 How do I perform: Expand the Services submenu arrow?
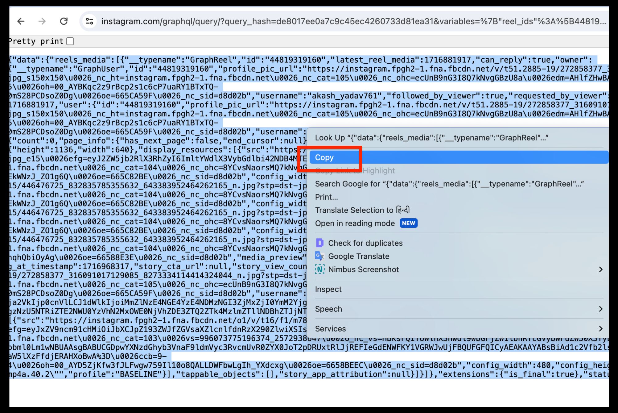click(601, 329)
